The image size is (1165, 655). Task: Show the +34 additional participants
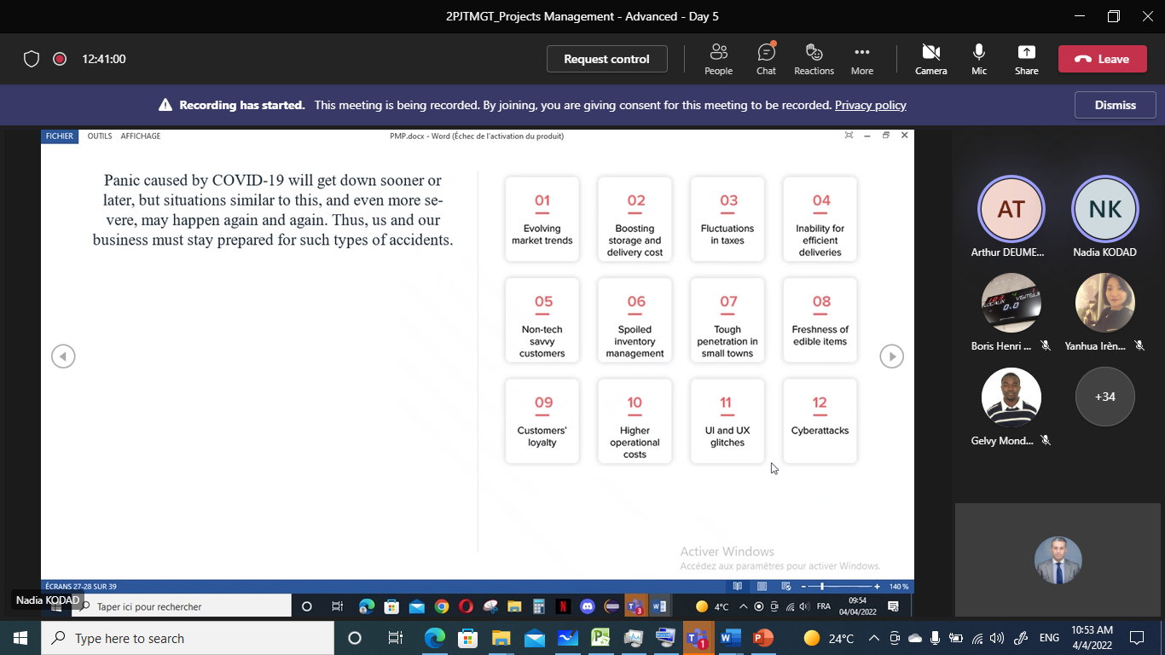(1104, 397)
